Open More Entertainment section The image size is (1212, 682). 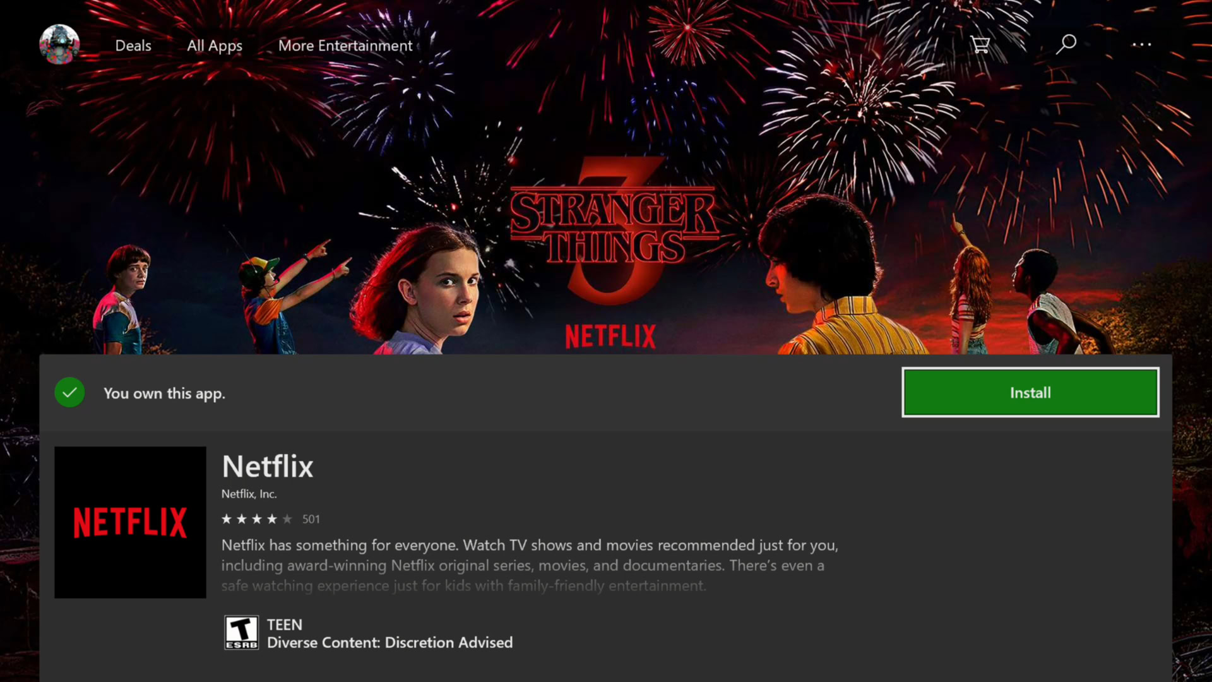coord(345,45)
